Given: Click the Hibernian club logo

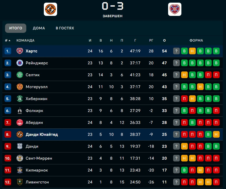Looking at the screenshot, I should click(20, 99).
